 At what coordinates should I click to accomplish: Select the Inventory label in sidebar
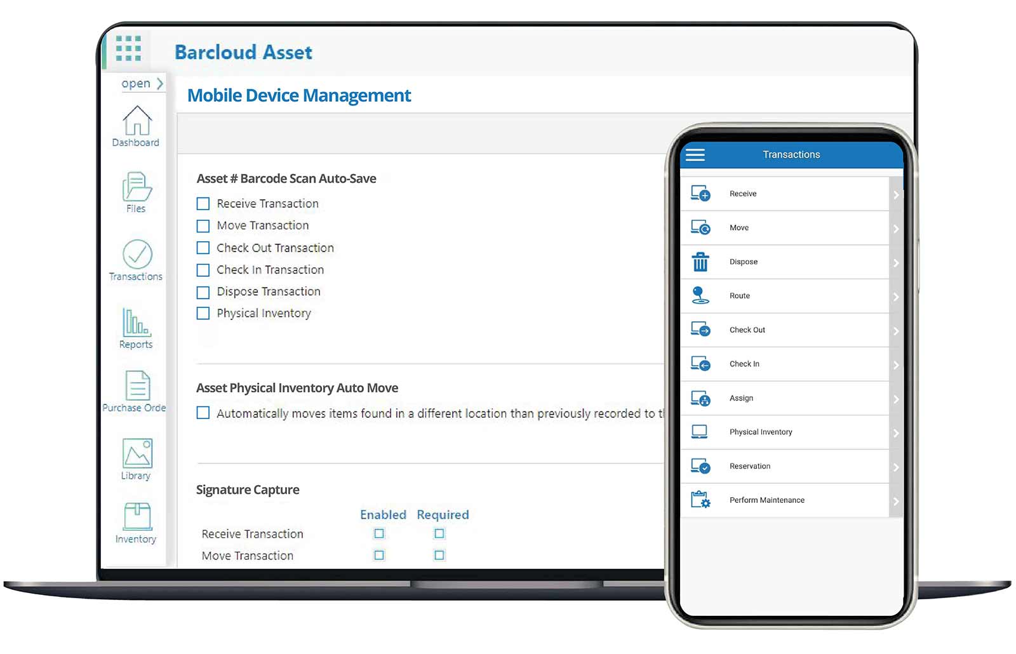(x=136, y=539)
